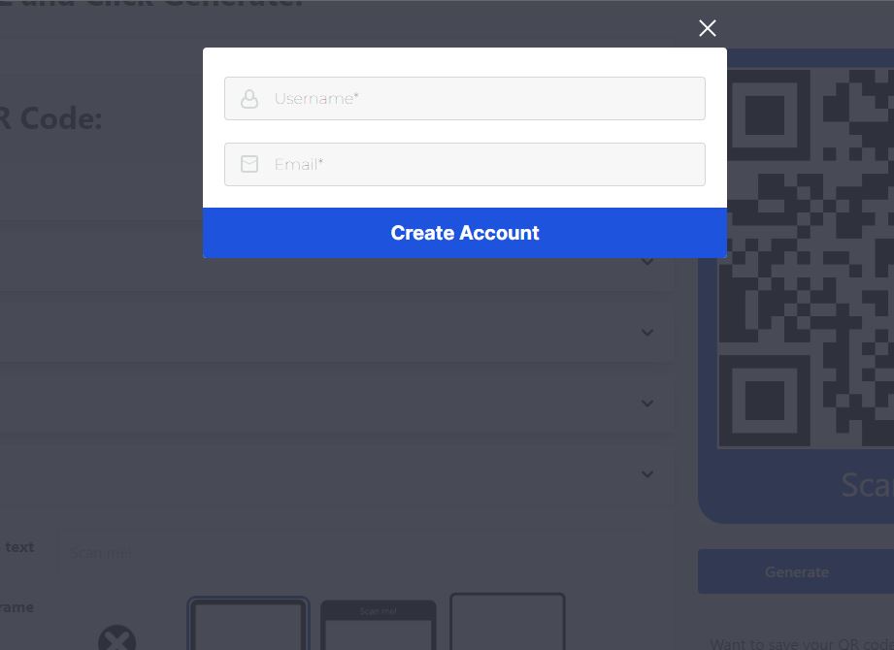Select the no-frame X circle icon

coord(116,638)
